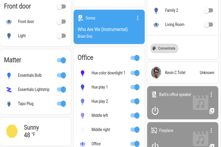Image resolution: width=221 pixels, height=147 pixels.
Task: Click the Front door light group icon
Action: pyautogui.click(x=9, y=22)
